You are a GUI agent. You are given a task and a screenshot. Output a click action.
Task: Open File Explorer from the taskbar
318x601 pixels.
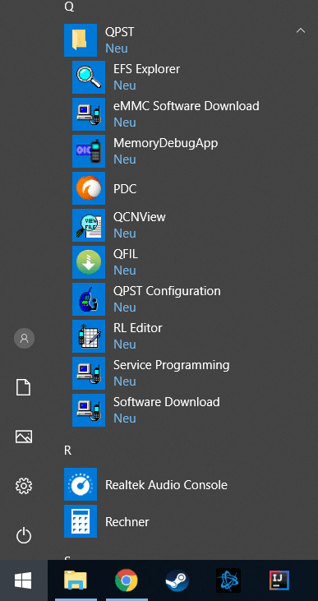tap(76, 580)
